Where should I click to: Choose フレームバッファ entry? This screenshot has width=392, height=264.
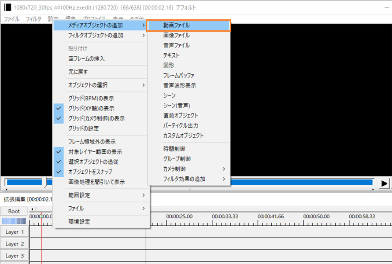pos(189,75)
